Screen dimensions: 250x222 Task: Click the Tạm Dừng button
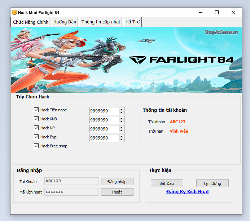(212, 183)
